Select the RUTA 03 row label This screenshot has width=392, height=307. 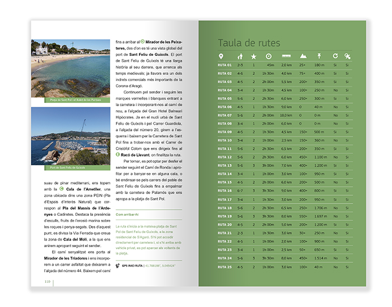(225, 82)
